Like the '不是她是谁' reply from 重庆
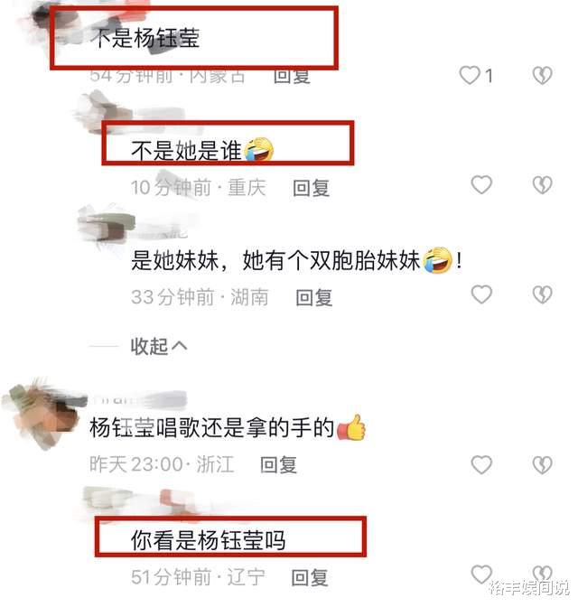 coord(481,184)
